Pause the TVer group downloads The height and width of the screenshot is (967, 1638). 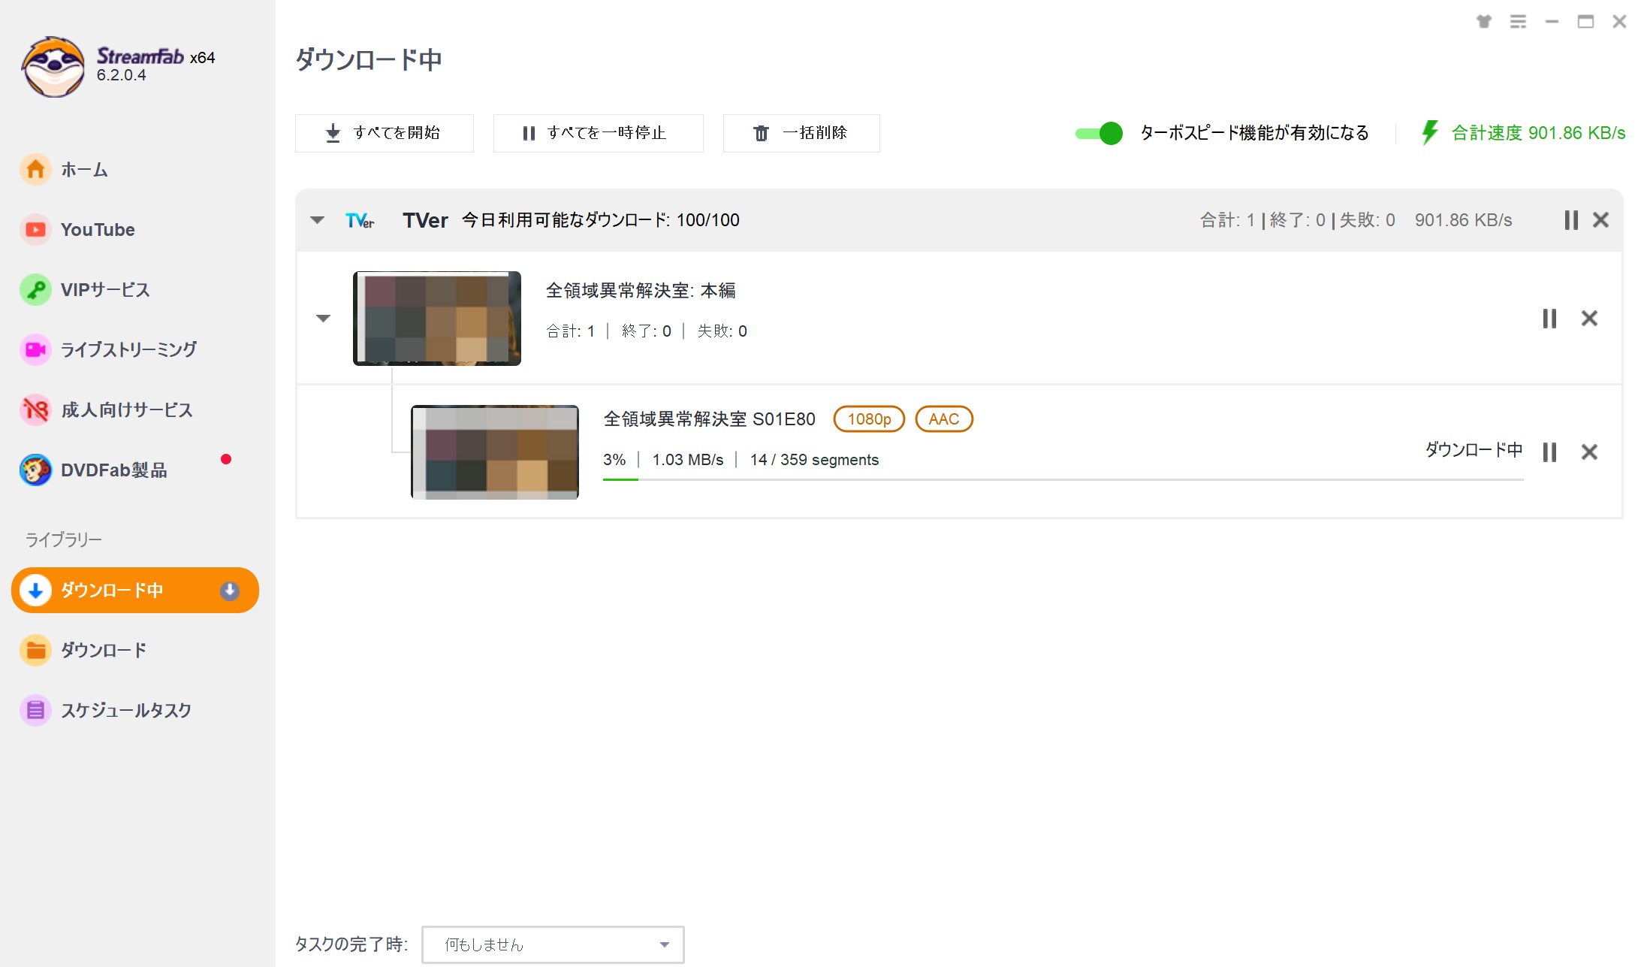[x=1570, y=220]
